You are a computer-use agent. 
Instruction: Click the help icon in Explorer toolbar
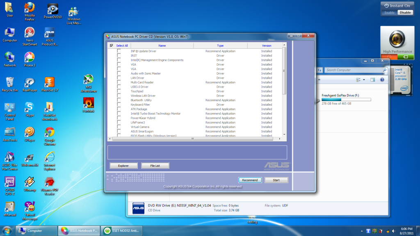click(382, 80)
